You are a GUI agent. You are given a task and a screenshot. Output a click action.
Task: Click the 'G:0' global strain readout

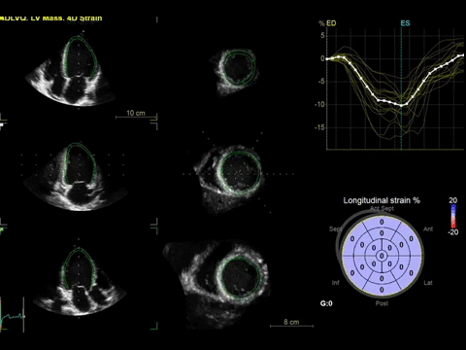(x=326, y=303)
